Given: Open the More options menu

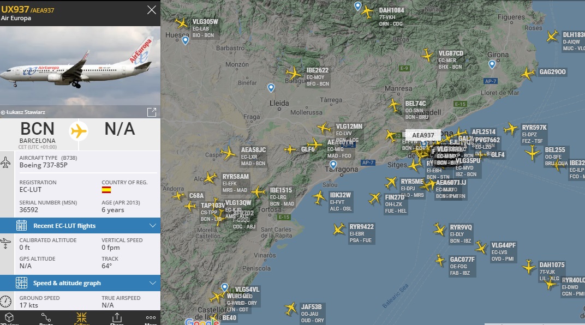Looking at the screenshot, I should coord(151,317).
